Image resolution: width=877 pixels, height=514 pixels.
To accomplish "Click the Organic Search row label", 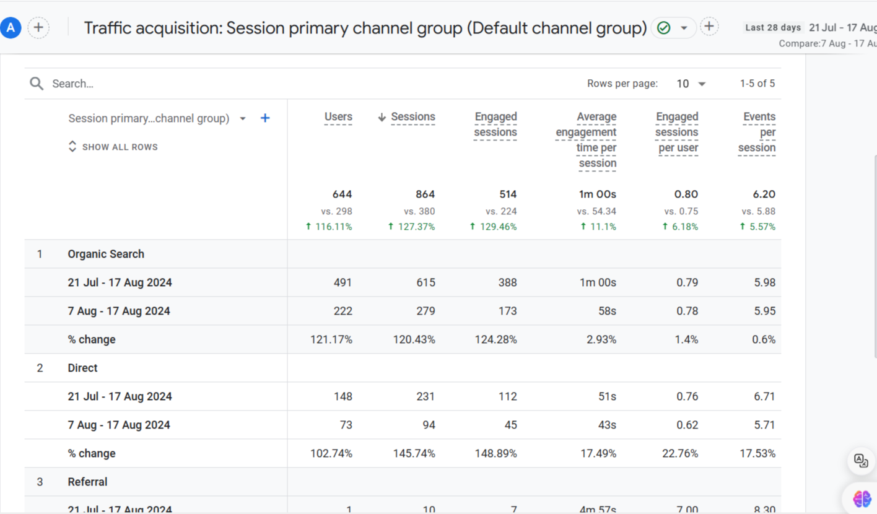I will [x=106, y=254].
